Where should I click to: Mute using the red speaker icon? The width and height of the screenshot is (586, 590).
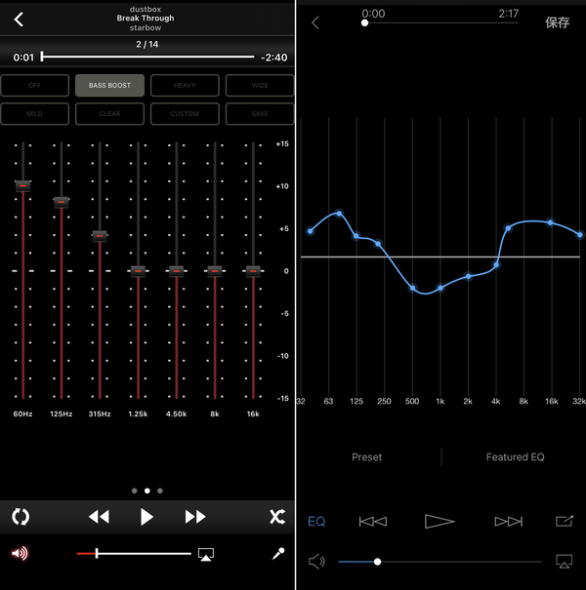click(x=20, y=553)
